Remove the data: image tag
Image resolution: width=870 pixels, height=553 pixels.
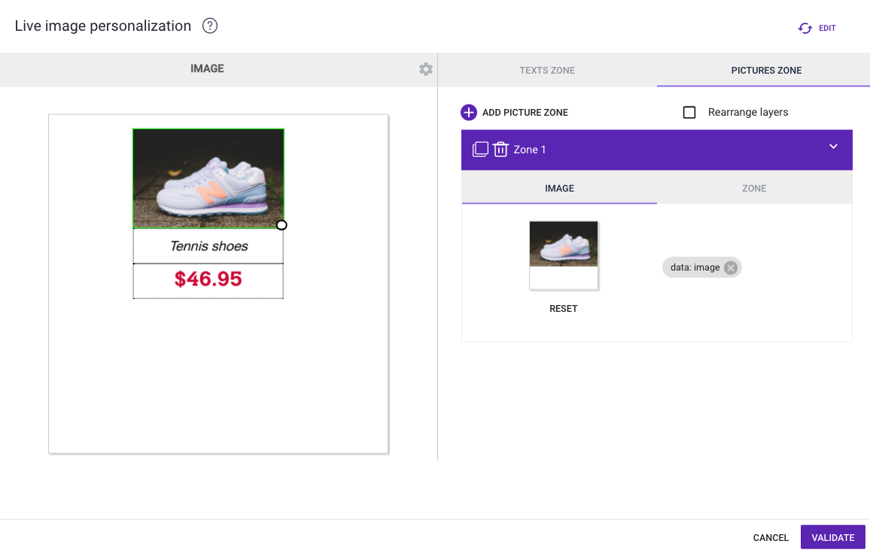pos(730,267)
